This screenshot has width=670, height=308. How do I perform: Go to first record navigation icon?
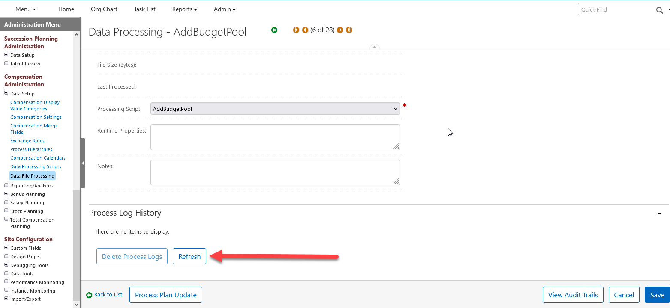296,30
